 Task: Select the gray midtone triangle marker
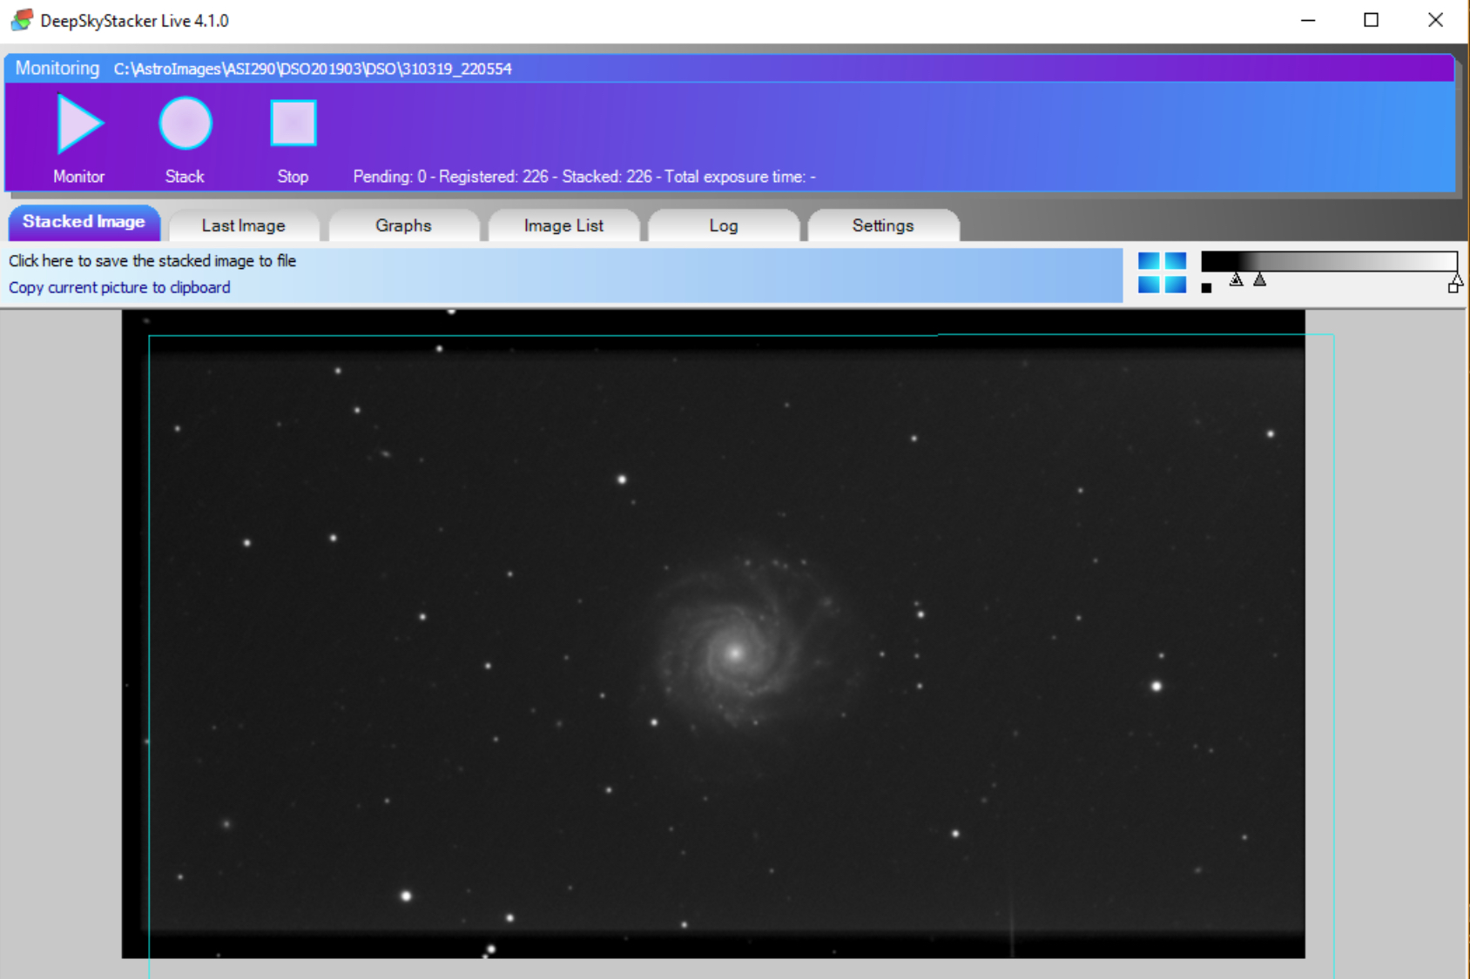[1259, 279]
